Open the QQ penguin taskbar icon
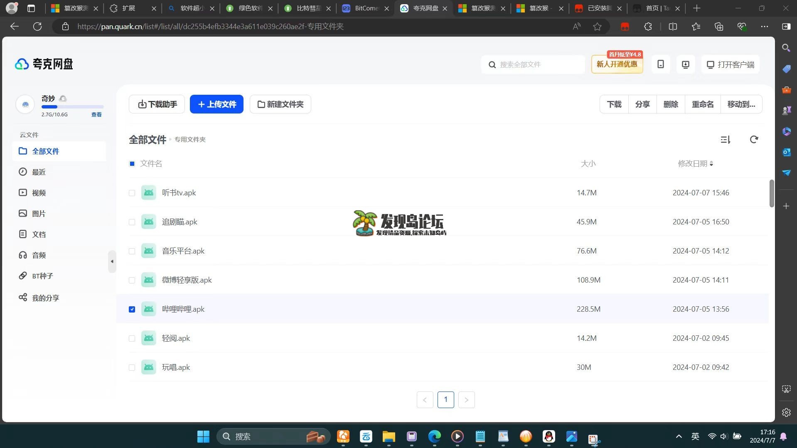This screenshot has width=797, height=448. pos(549,436)
